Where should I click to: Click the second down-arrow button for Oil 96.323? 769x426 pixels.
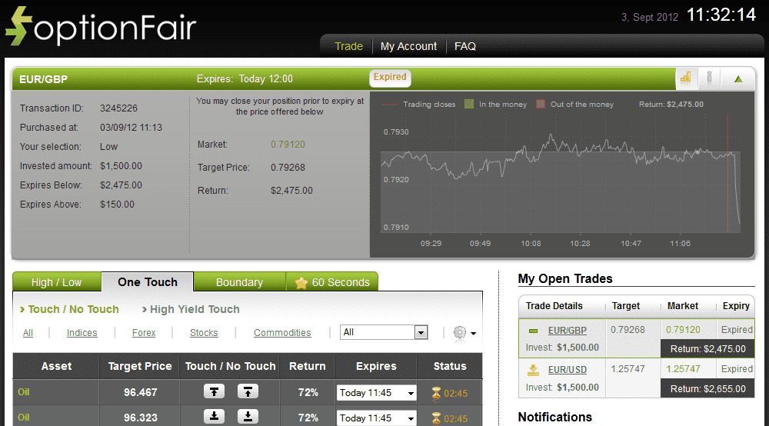248,417
